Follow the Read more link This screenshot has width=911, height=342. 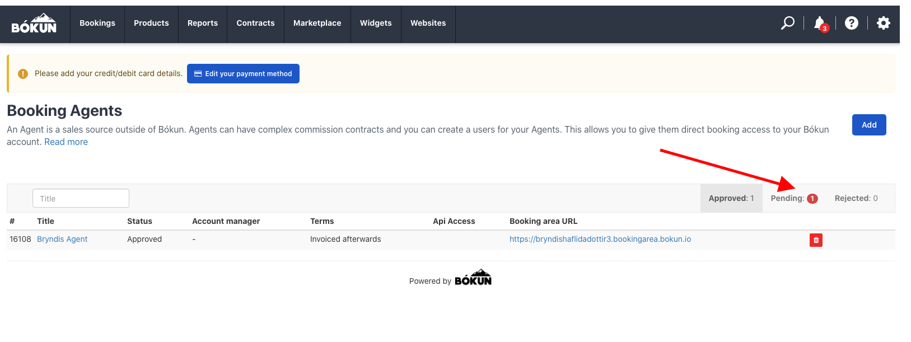[x=66, y=142]
